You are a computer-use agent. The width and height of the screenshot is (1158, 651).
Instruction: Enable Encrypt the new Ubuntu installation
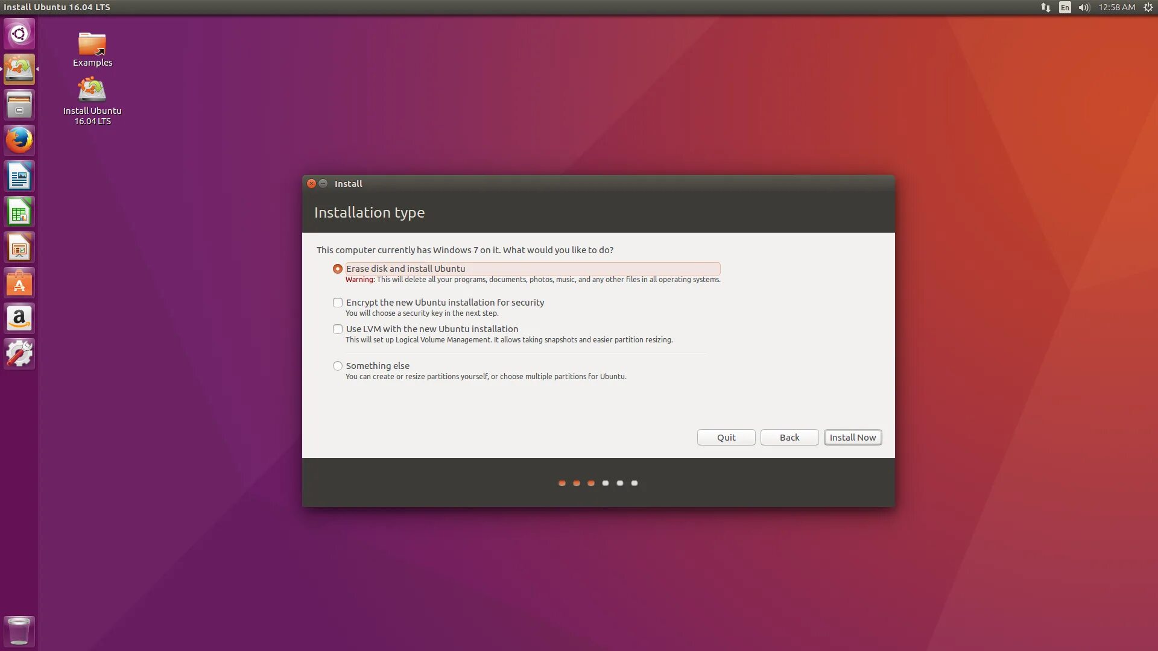coord(338,303)
